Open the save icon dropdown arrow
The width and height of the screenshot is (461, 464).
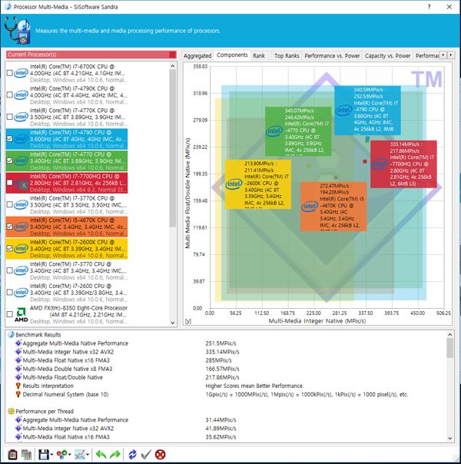pyautogui.click(x=51, y=455)
